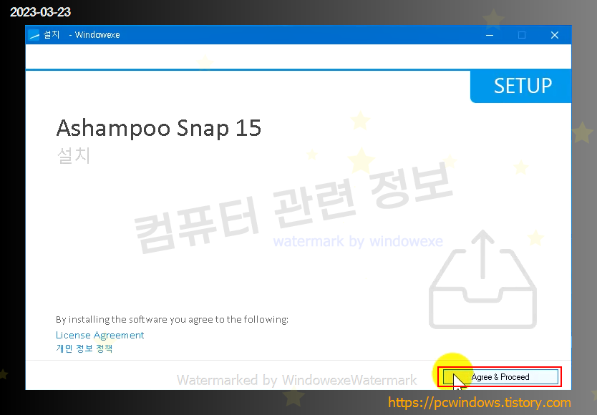
Task: Click the Agree & Proceed button
Action: [500, 377]
